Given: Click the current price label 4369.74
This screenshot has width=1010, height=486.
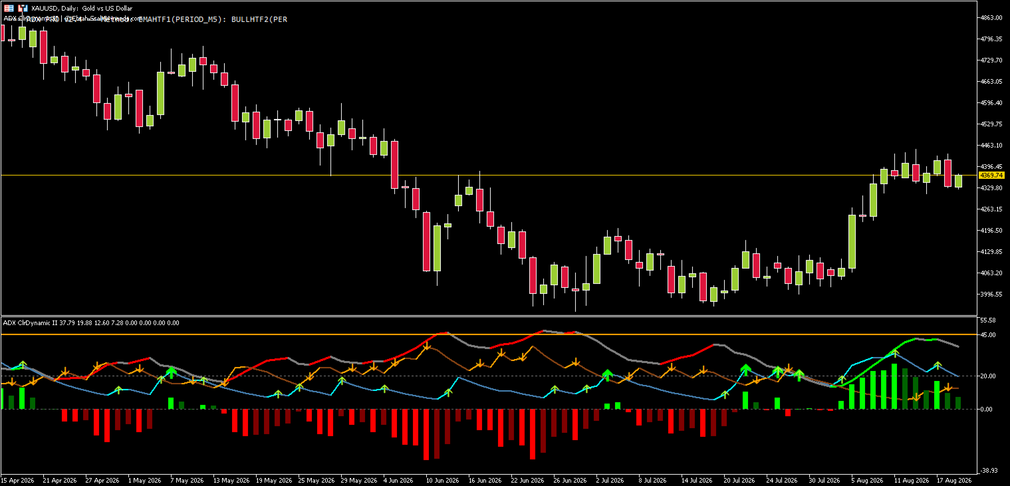Looking at the screenshot, I should [x=991, y=175].
